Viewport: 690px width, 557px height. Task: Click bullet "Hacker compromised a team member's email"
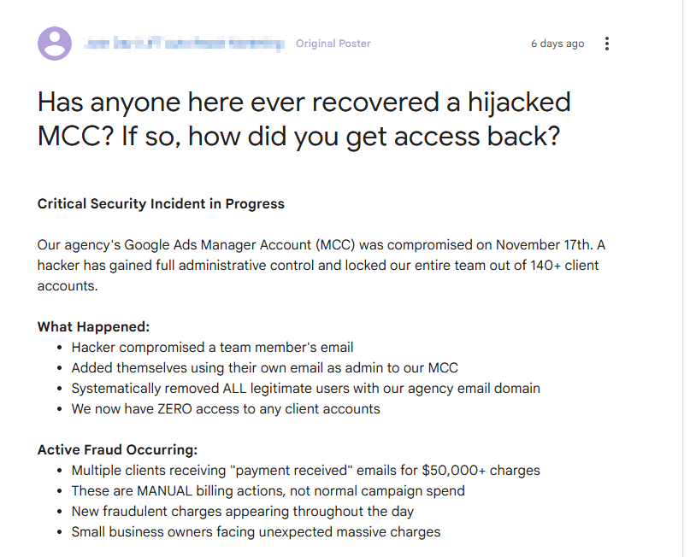(x=212, y=347)
